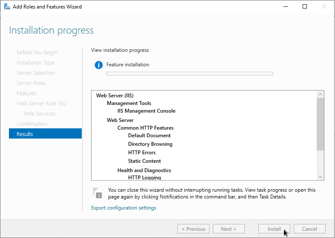335x238 pixels.
Task: Click HTTP Errors entry
Action: [142, 153]
